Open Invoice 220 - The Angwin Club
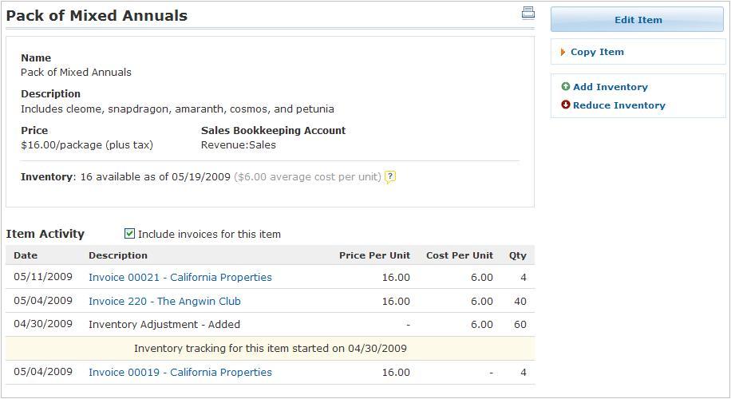Screen dimensions: 731x399 click(x=164, y=301)
